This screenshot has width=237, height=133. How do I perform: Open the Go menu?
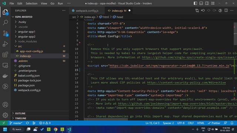[x=52, y=3]
